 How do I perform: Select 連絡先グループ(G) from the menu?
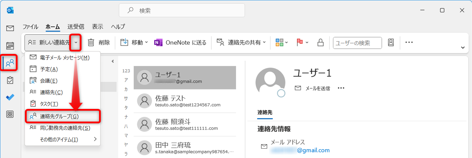63,116
